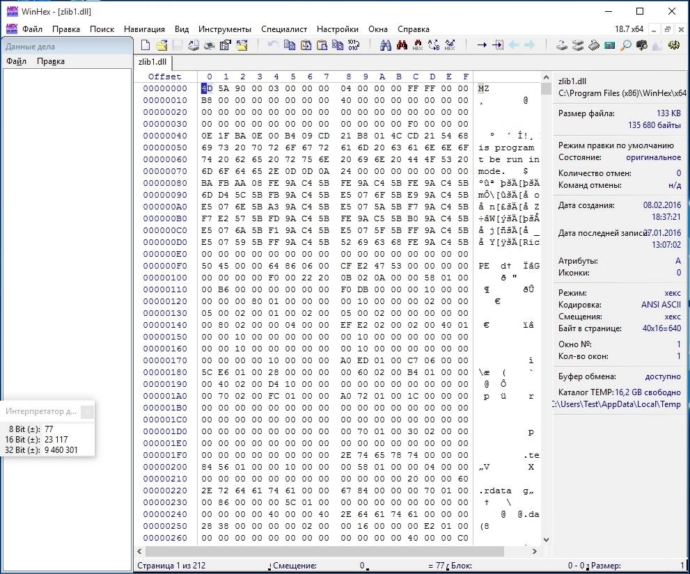Open the Calculator toolbar icon
This screenshot has height=574, width=690.
click(x=609, y=45)
